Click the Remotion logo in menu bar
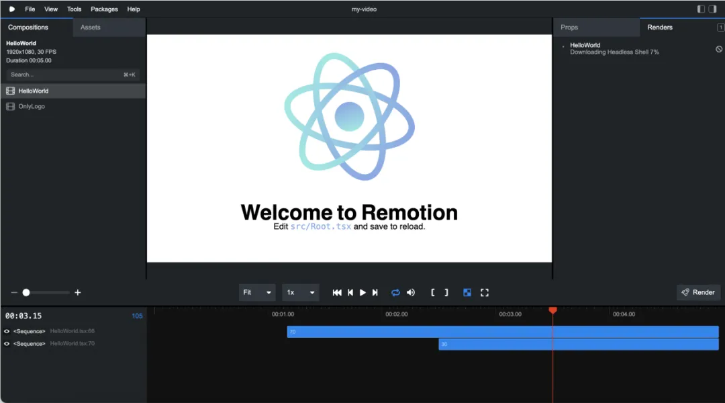Screen dimensions: 725x403 click(12, 9)
